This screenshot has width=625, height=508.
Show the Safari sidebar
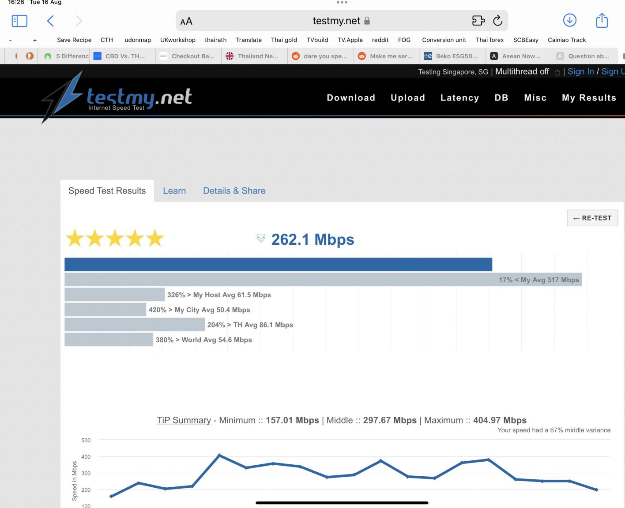(19, 21)
